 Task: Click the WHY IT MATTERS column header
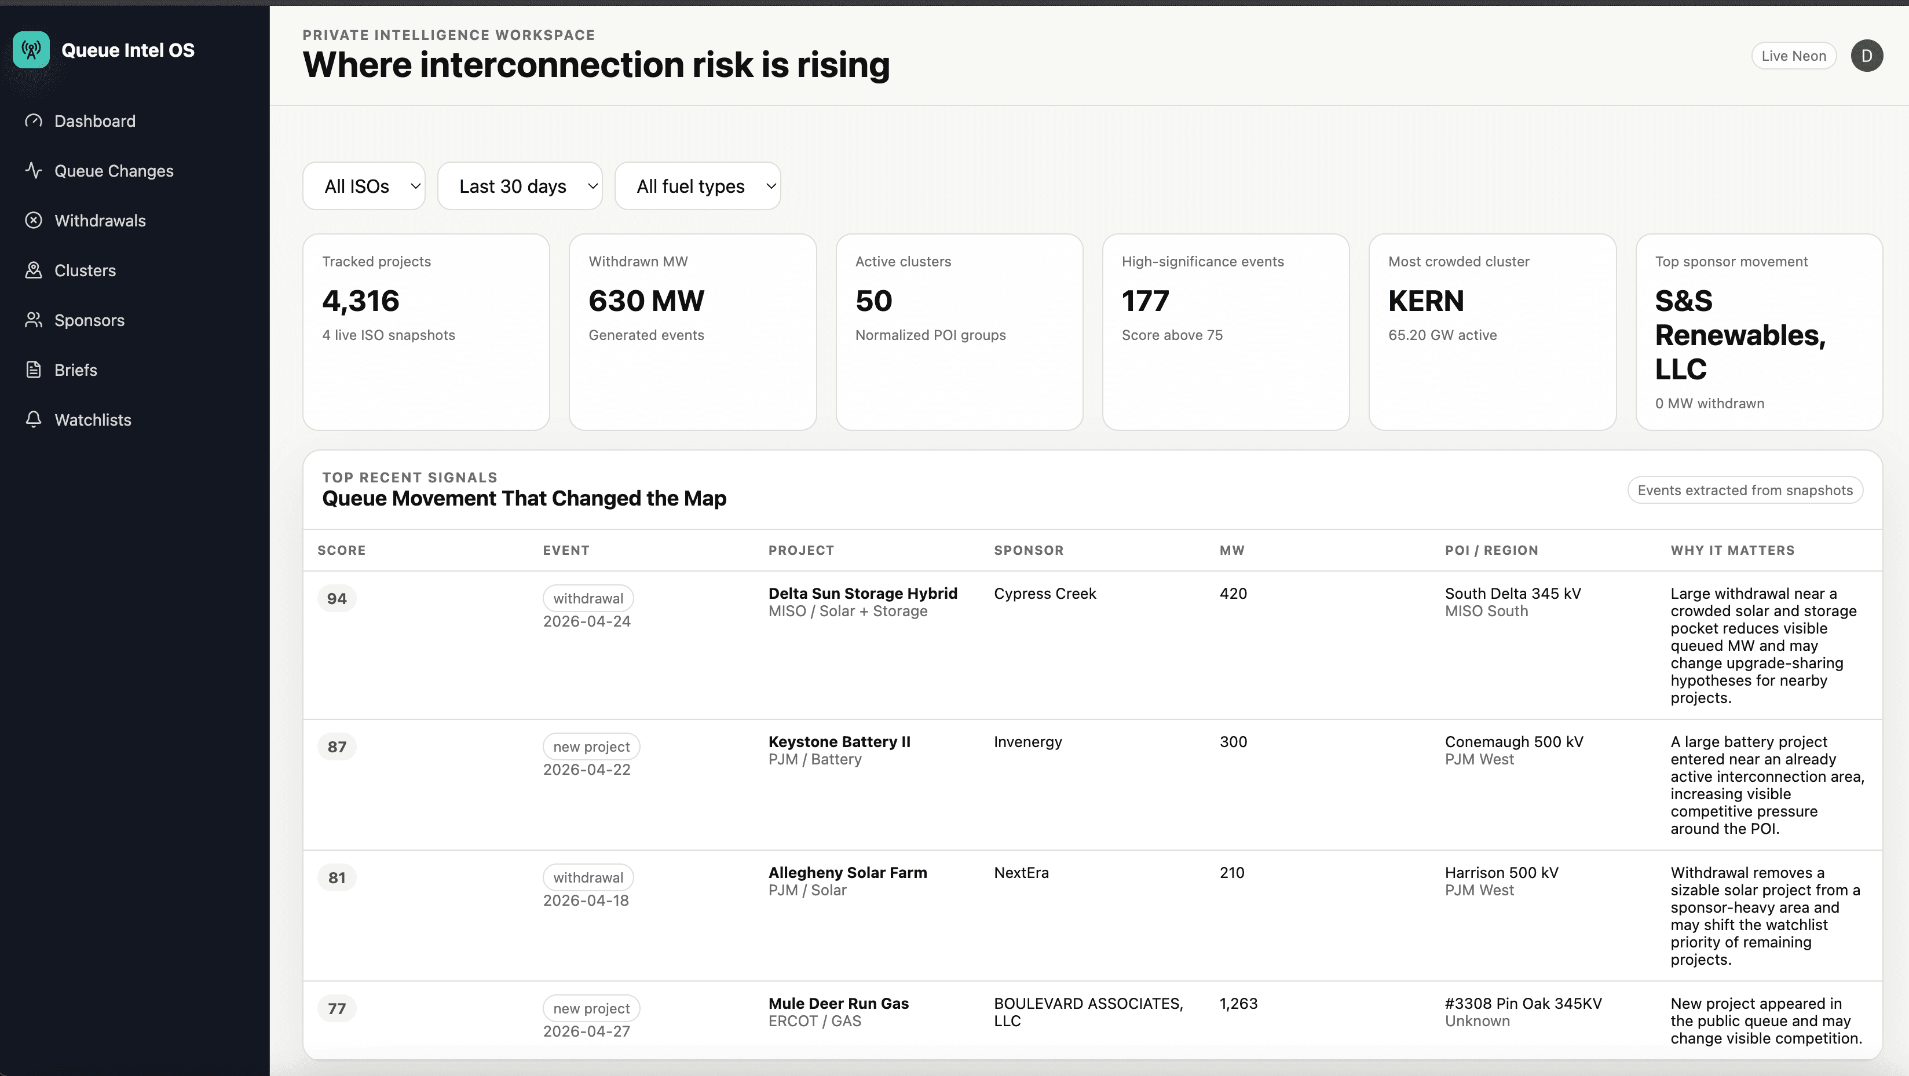point(1732,550)
